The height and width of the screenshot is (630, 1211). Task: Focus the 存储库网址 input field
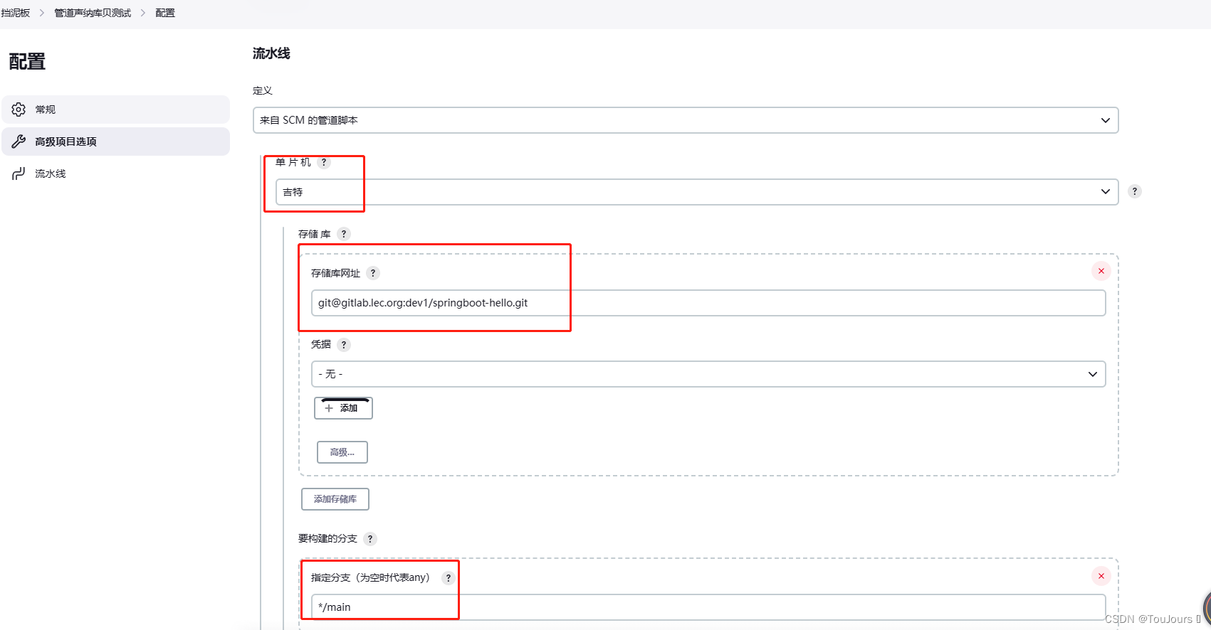pos(708,303)
